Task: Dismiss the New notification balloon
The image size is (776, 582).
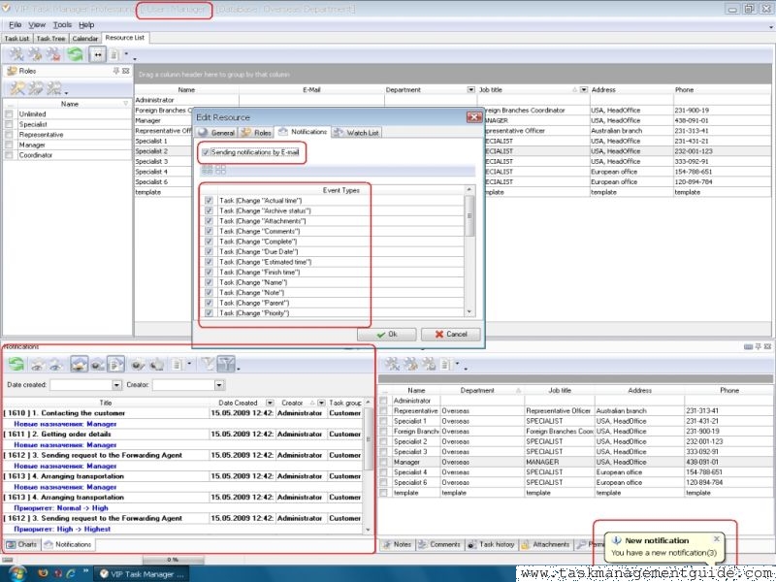Action: click(717, 538)
